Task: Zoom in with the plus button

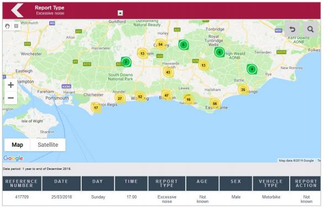Action: pos(11,85)
